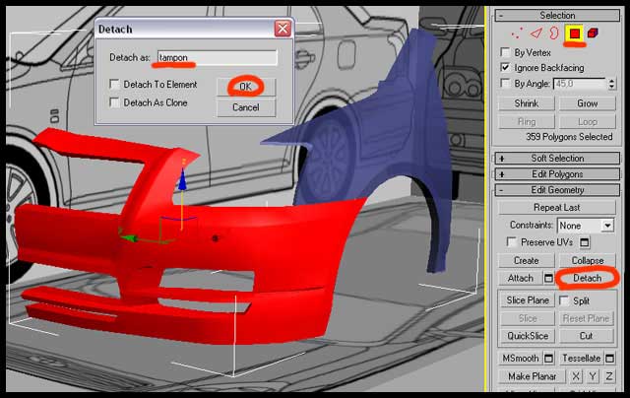Open Attach list settings box

coord(547,279)
